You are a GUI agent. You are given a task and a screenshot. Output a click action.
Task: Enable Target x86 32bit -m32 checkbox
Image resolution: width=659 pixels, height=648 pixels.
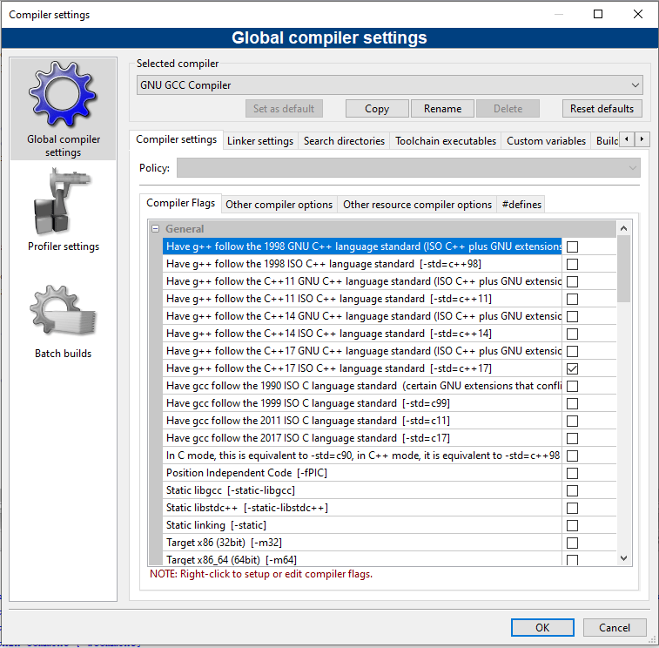coord(572,543)
